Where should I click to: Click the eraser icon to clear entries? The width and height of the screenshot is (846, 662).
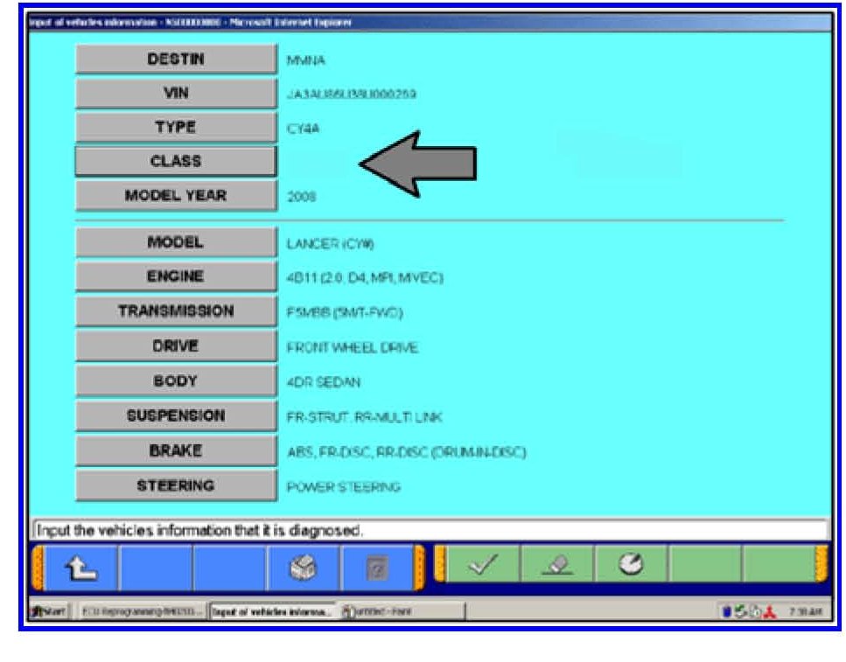tap(557, 566)
